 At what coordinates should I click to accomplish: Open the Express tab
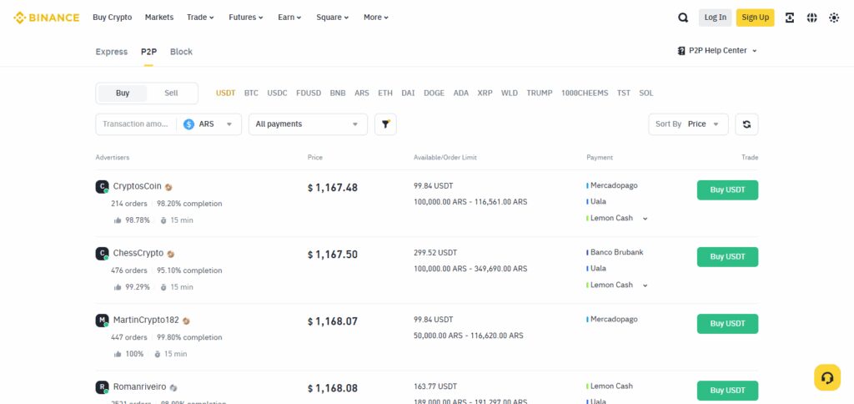112,52
